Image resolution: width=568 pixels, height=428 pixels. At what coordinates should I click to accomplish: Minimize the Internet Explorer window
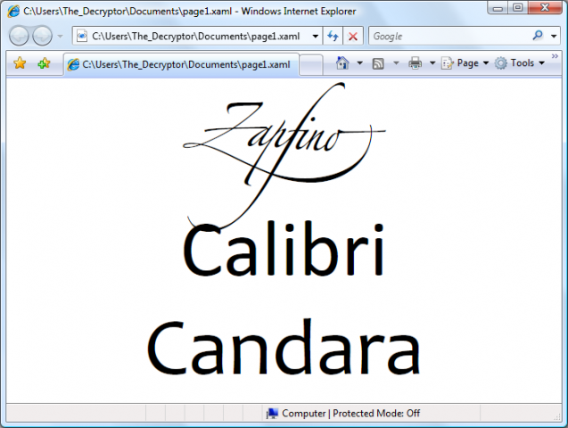(x=498, y=8)
